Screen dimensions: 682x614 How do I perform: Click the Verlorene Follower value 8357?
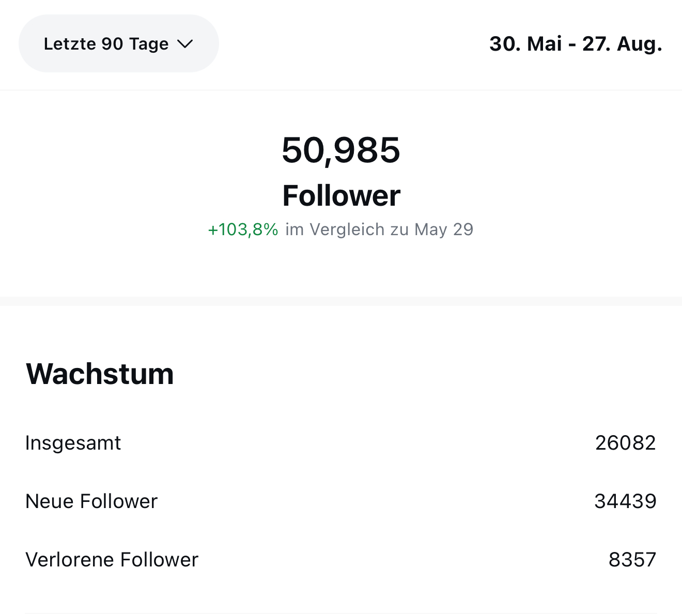632,560
